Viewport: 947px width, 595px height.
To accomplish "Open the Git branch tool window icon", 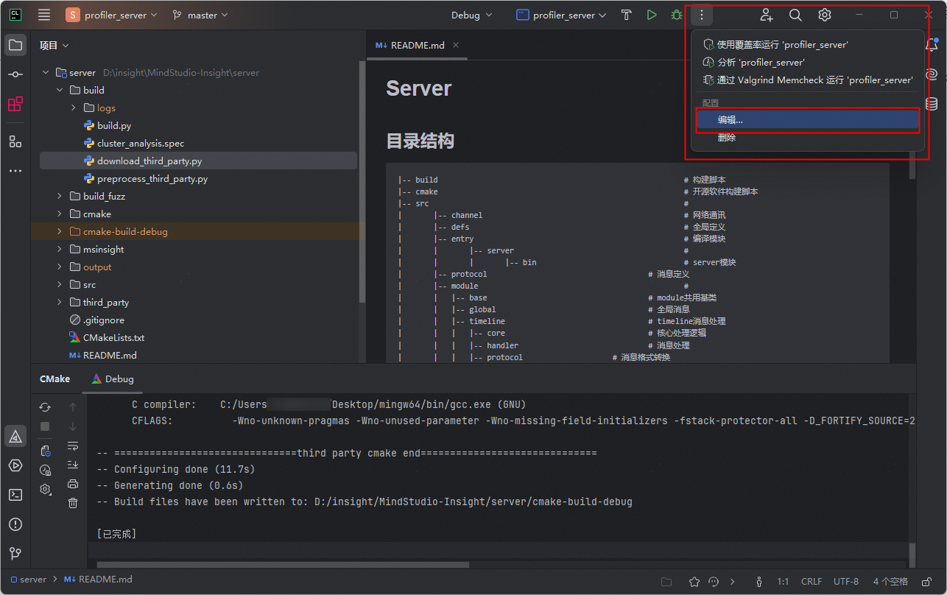I will (x=15, y=554).
